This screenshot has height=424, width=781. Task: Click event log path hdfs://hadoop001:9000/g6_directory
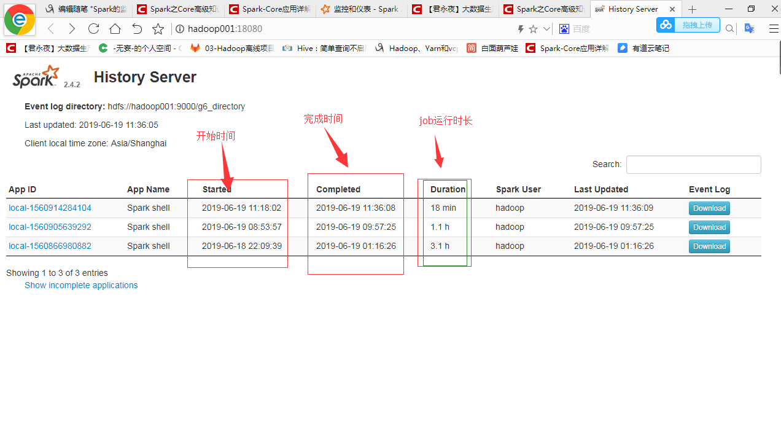[176, 106]
